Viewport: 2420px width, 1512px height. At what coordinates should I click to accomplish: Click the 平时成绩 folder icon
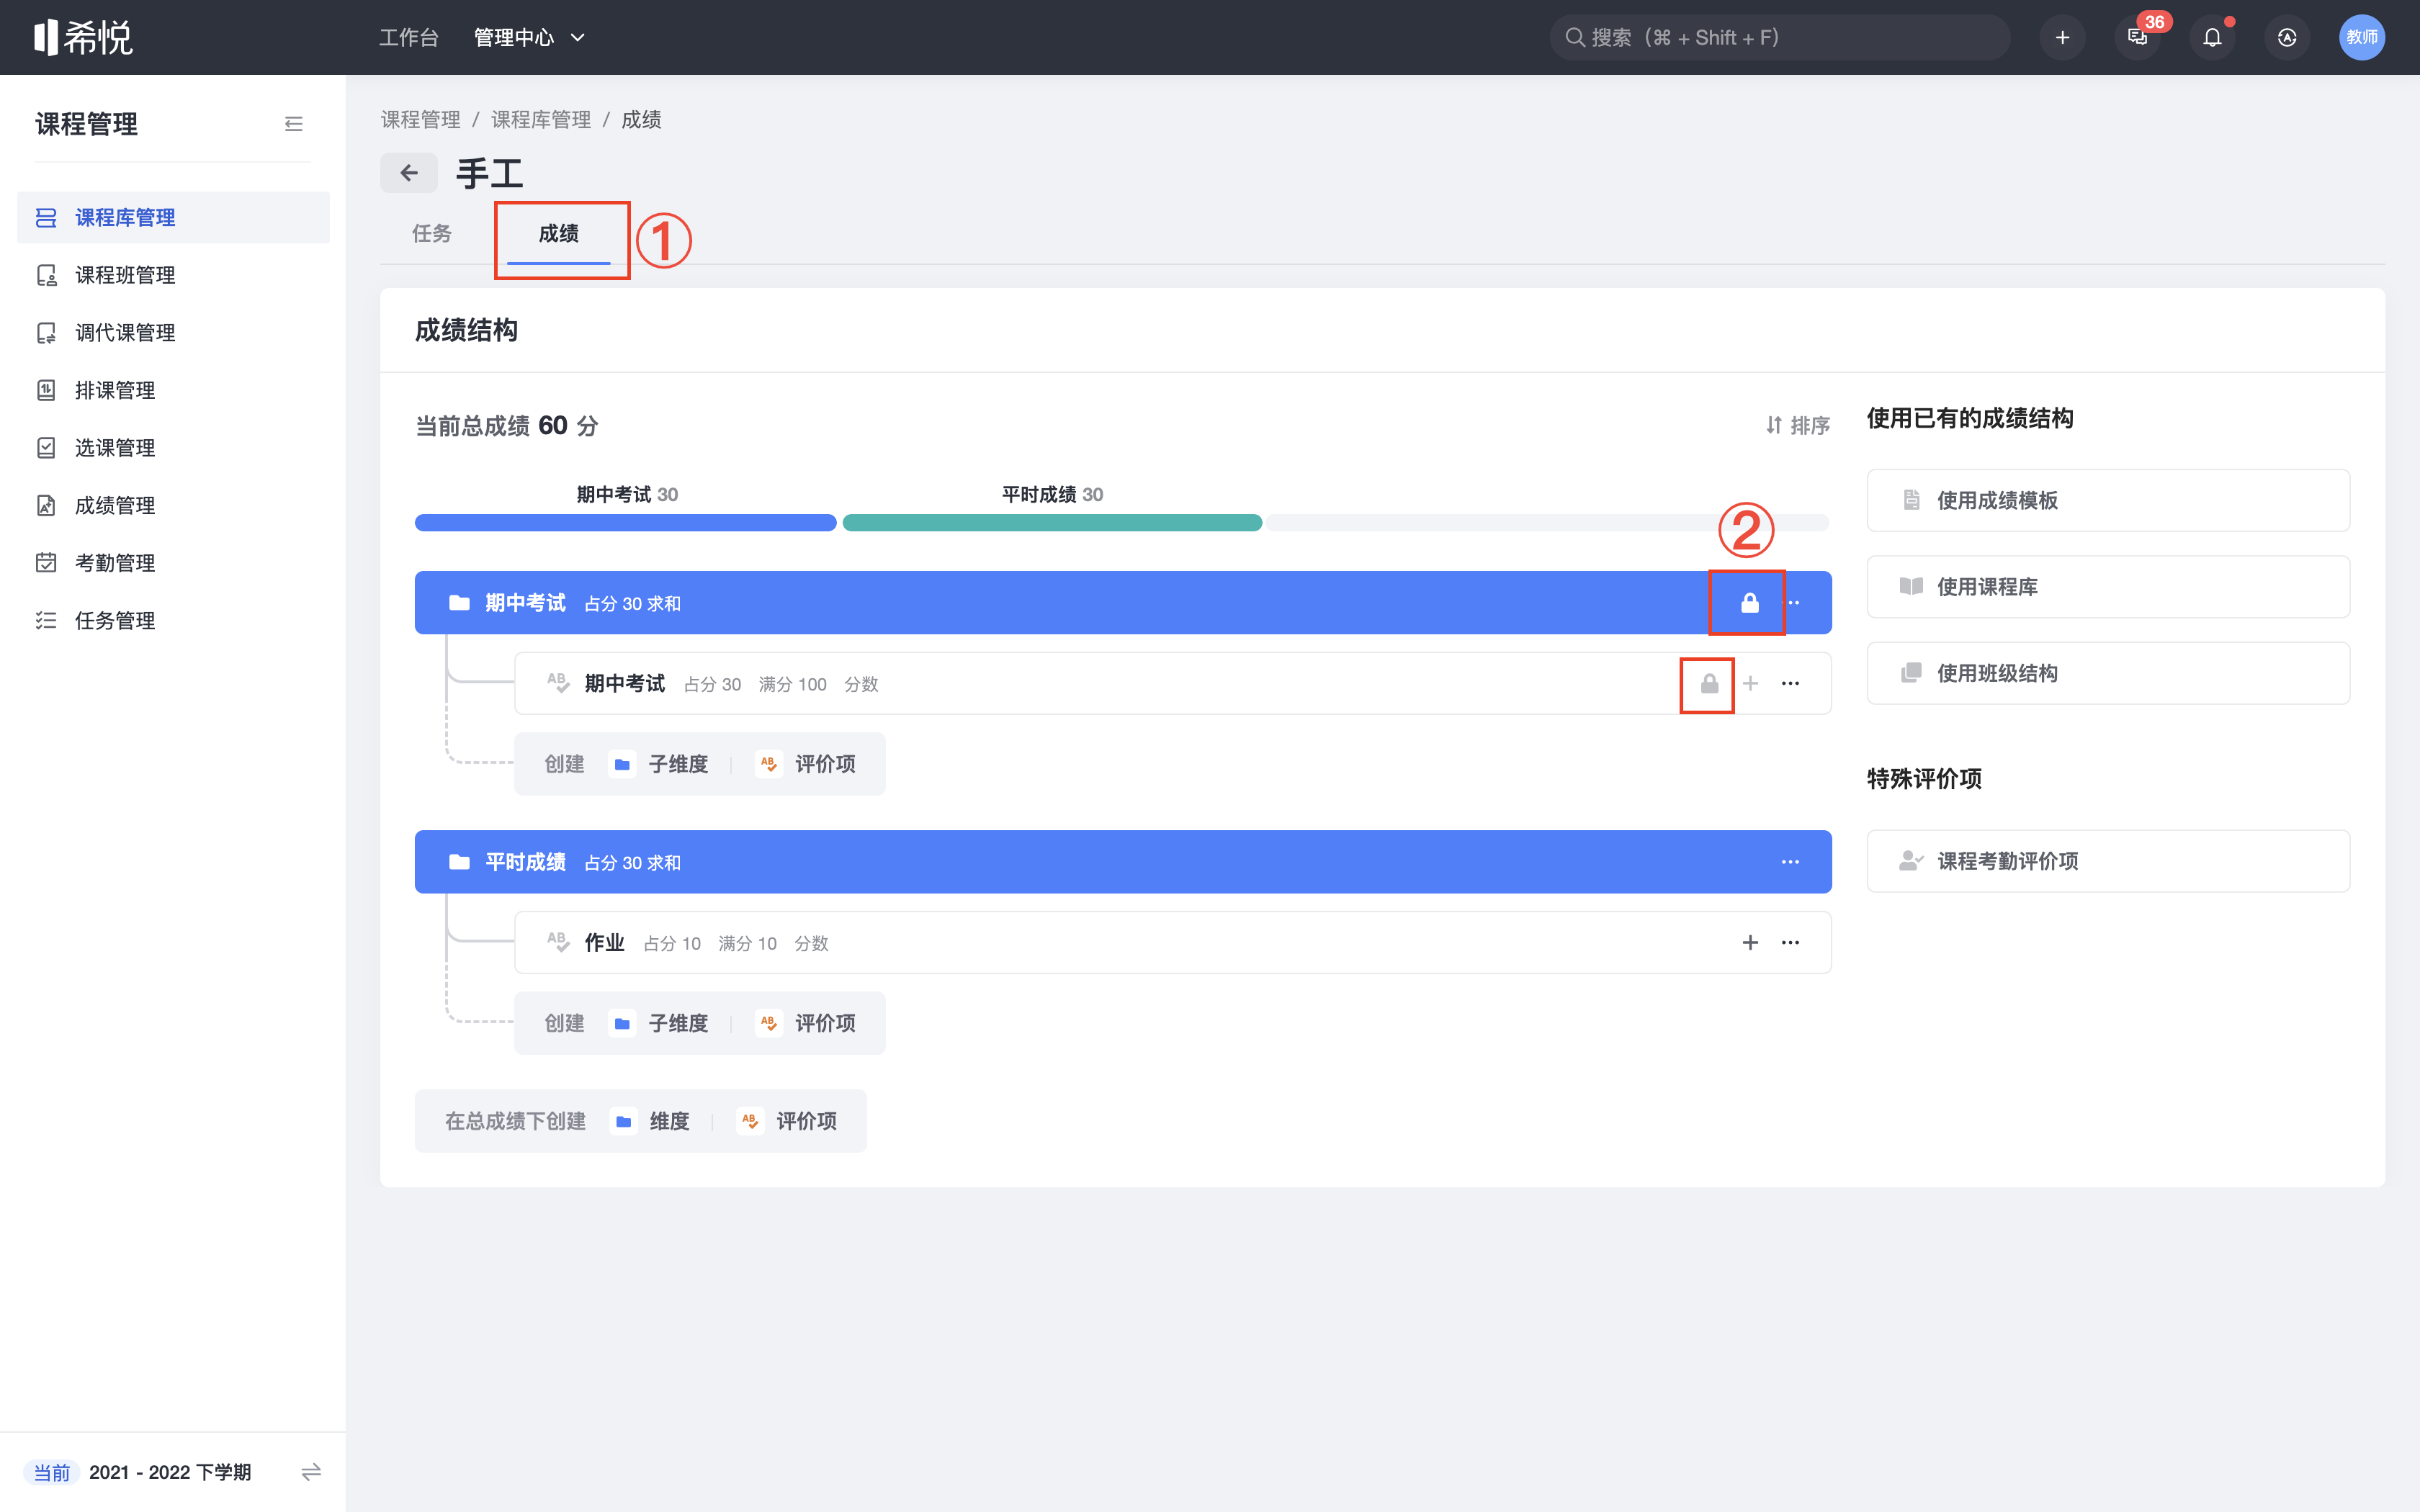(x=459, y=862)
